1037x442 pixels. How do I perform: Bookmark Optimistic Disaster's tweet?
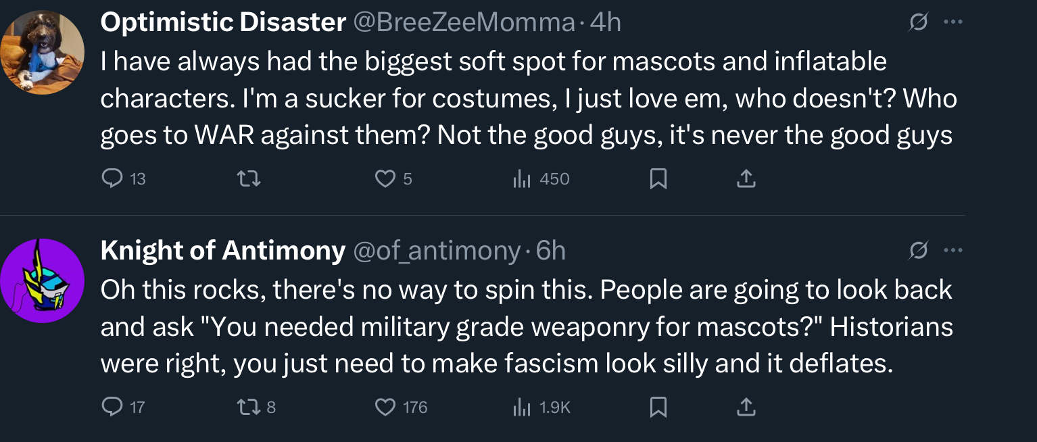click(658, 178)
